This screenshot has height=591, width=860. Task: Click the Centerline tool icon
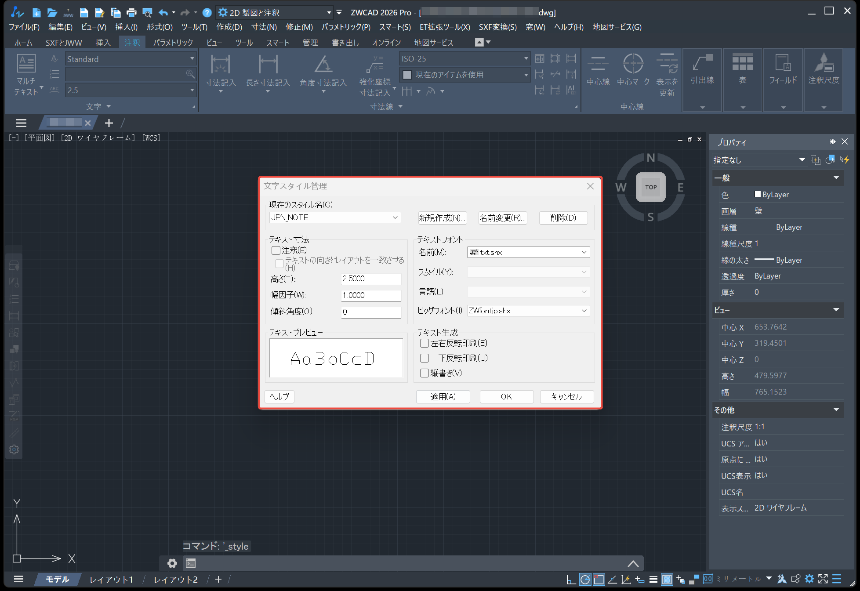coord(598,64)
